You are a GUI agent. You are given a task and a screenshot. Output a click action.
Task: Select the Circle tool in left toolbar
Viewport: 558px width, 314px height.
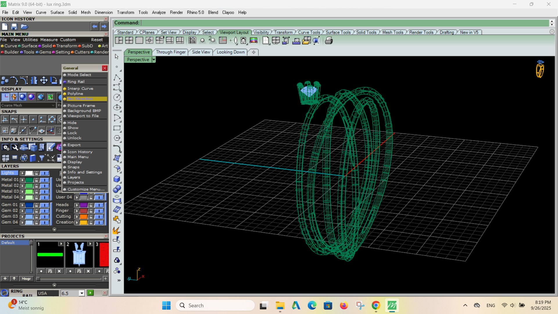click(117, 97)
